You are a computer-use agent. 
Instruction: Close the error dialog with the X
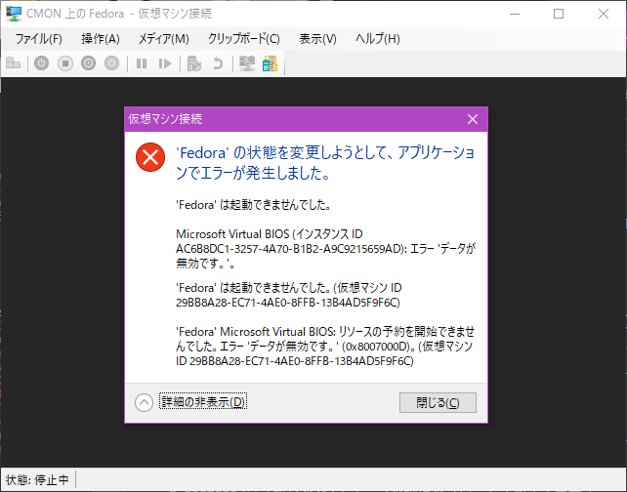[x=473, y=119]
